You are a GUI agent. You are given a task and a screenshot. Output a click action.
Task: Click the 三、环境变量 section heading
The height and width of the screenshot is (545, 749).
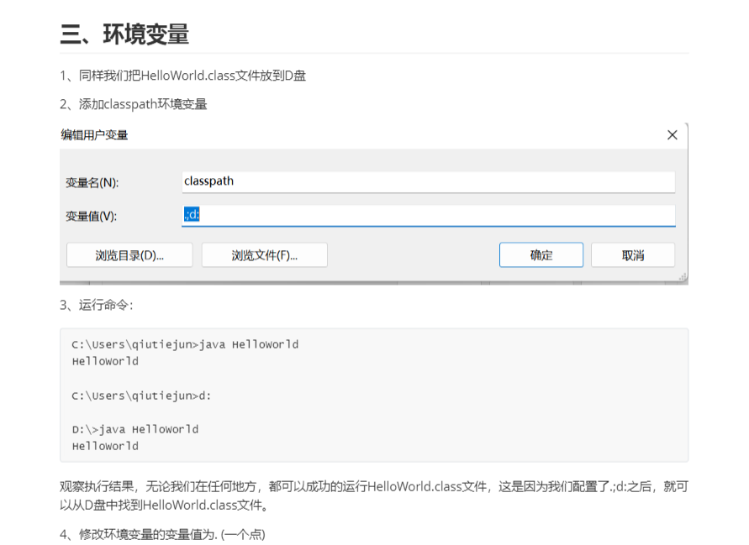[x=124, y=34]
